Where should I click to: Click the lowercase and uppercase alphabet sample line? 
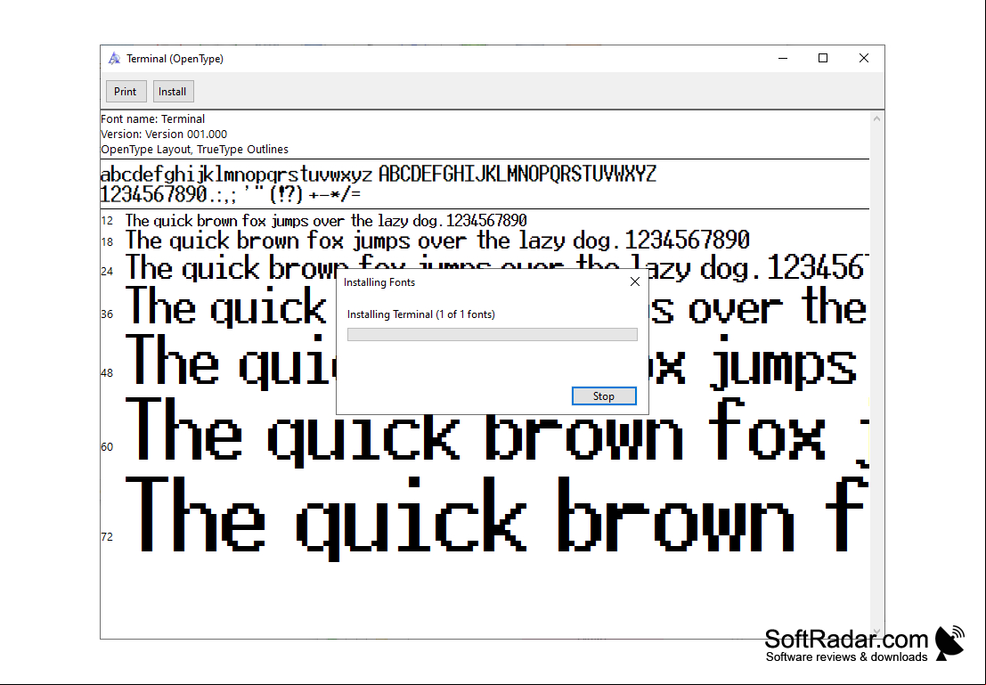[x=378, y=174]
